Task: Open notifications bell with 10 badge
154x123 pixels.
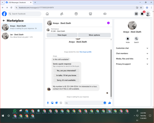Action: tap(142, 14)
